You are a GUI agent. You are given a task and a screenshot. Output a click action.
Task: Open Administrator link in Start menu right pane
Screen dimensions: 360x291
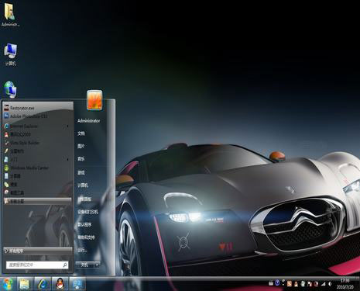88,121
